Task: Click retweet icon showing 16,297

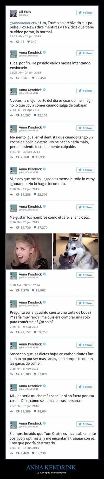Action: tap(18, 115)
